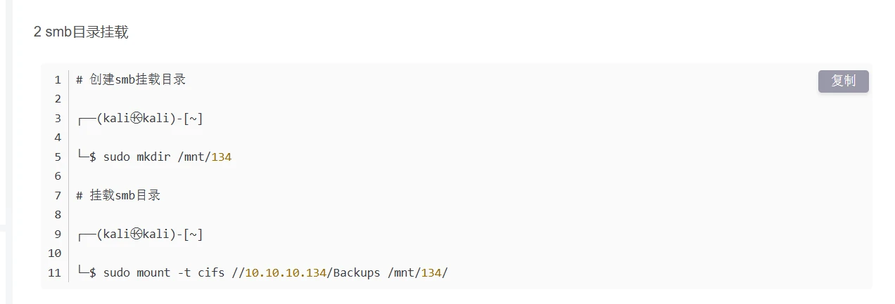Select line number 7 in code gutter
This screenshot has width=895, height=304.
point(58,195)
